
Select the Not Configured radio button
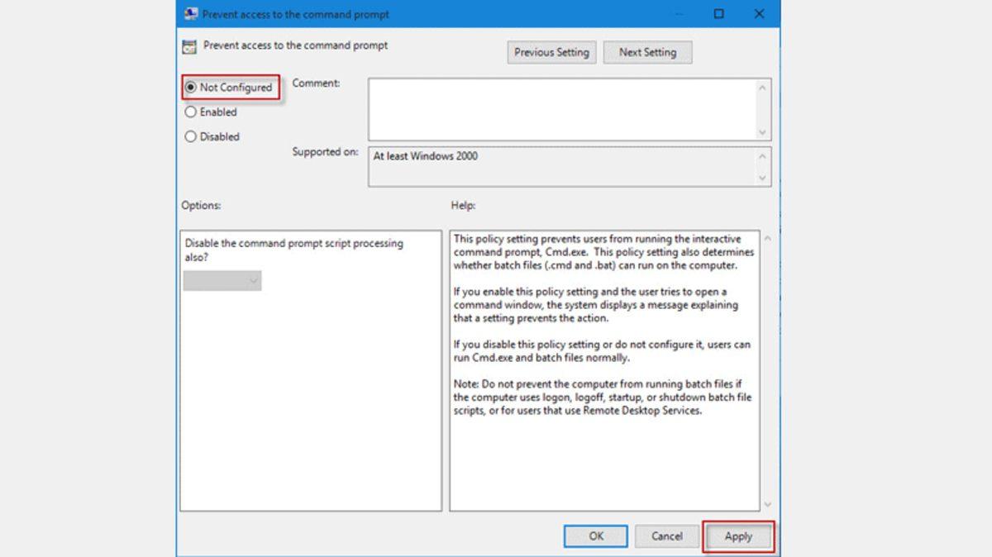tap(191, 87)
